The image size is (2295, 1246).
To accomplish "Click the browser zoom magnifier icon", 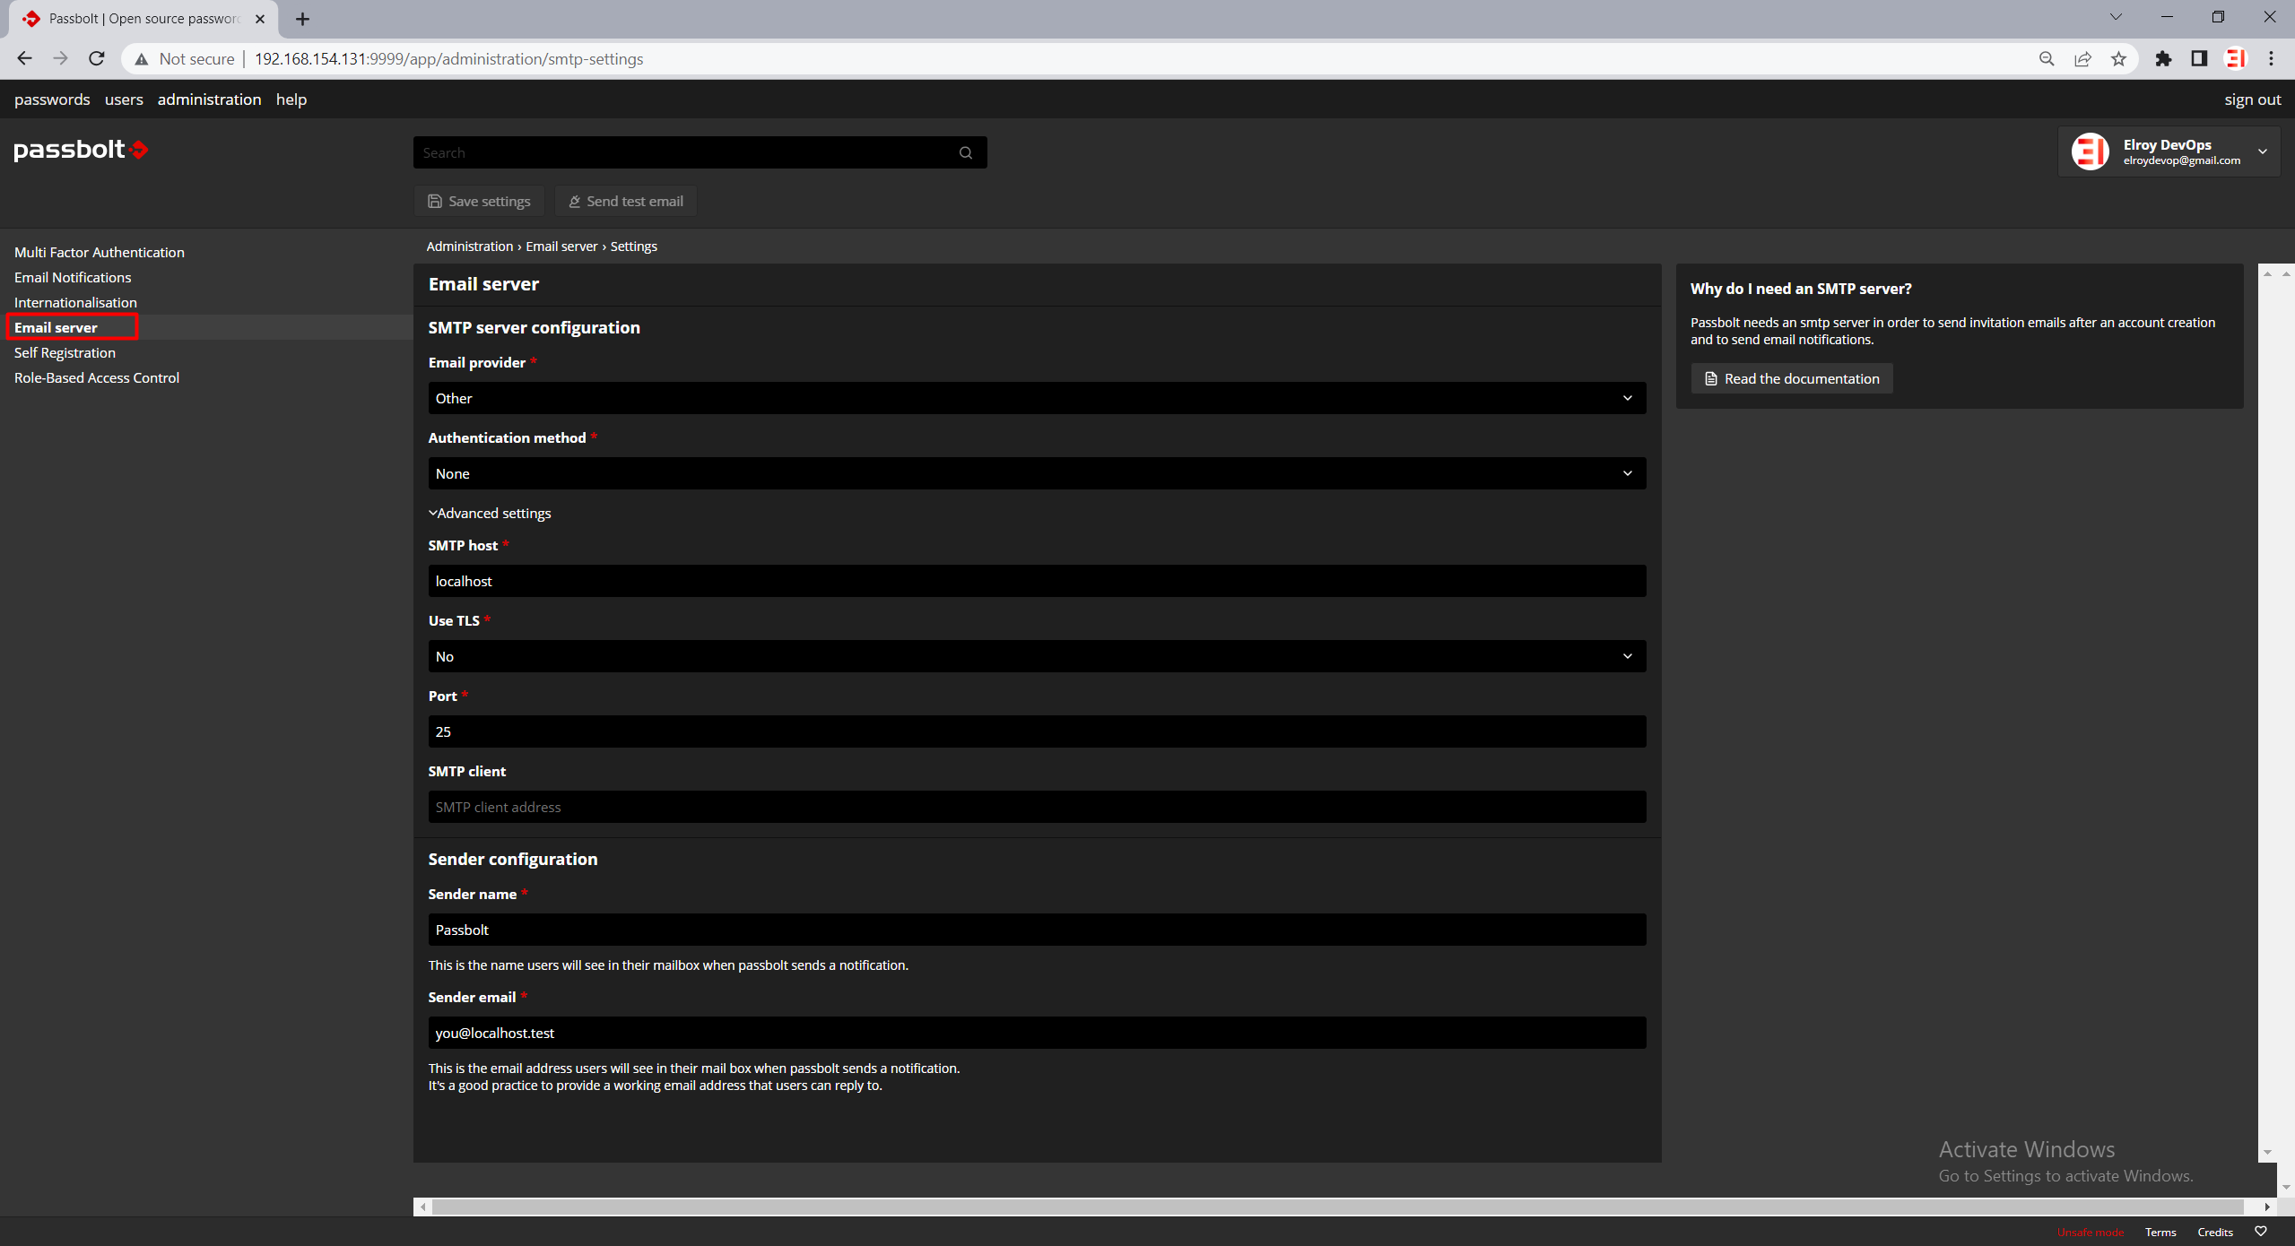I will (2047, 59).
